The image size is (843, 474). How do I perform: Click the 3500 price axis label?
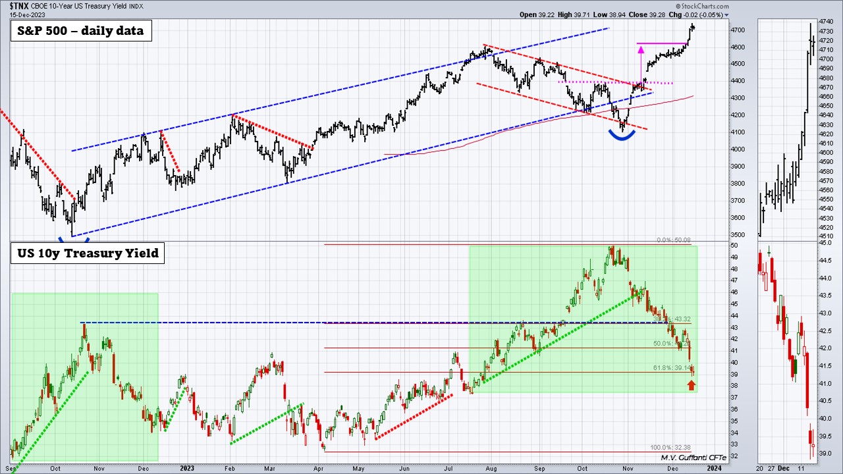click(x=737, y=235)
